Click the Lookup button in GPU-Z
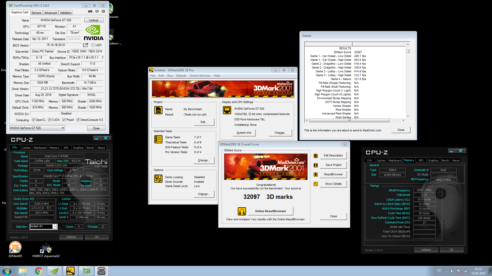The image size is (492, 276). pos(94,20)
